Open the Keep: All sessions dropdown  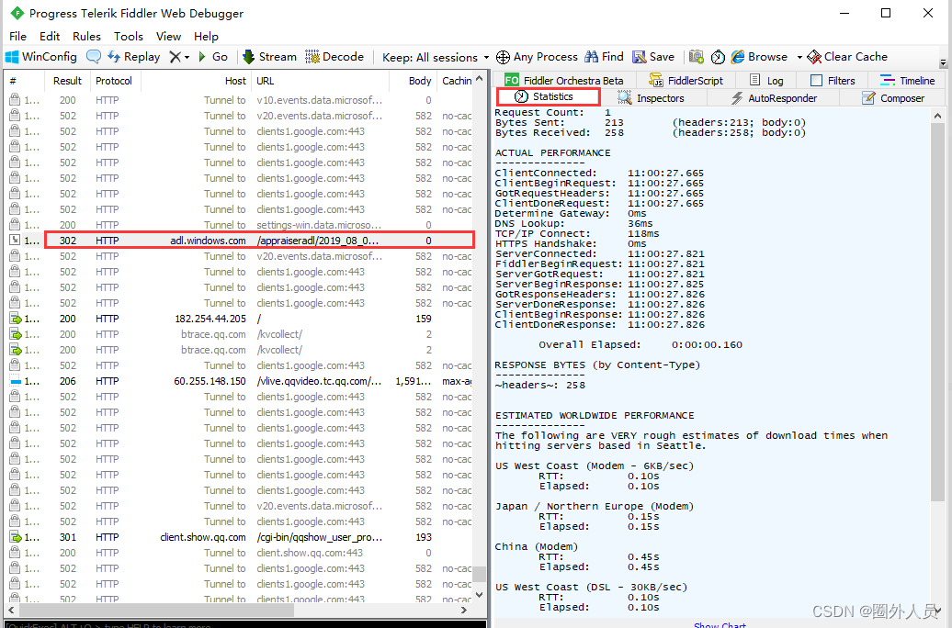click(x=436, y=58)
